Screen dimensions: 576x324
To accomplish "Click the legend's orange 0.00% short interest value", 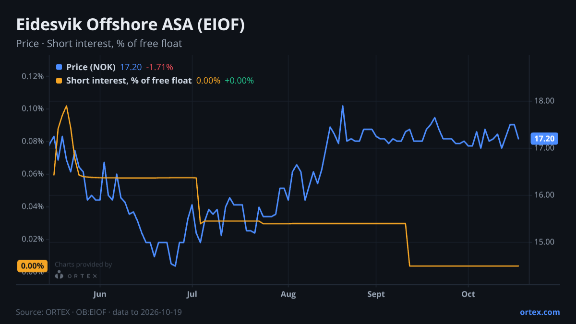I will tap(208, 81).
